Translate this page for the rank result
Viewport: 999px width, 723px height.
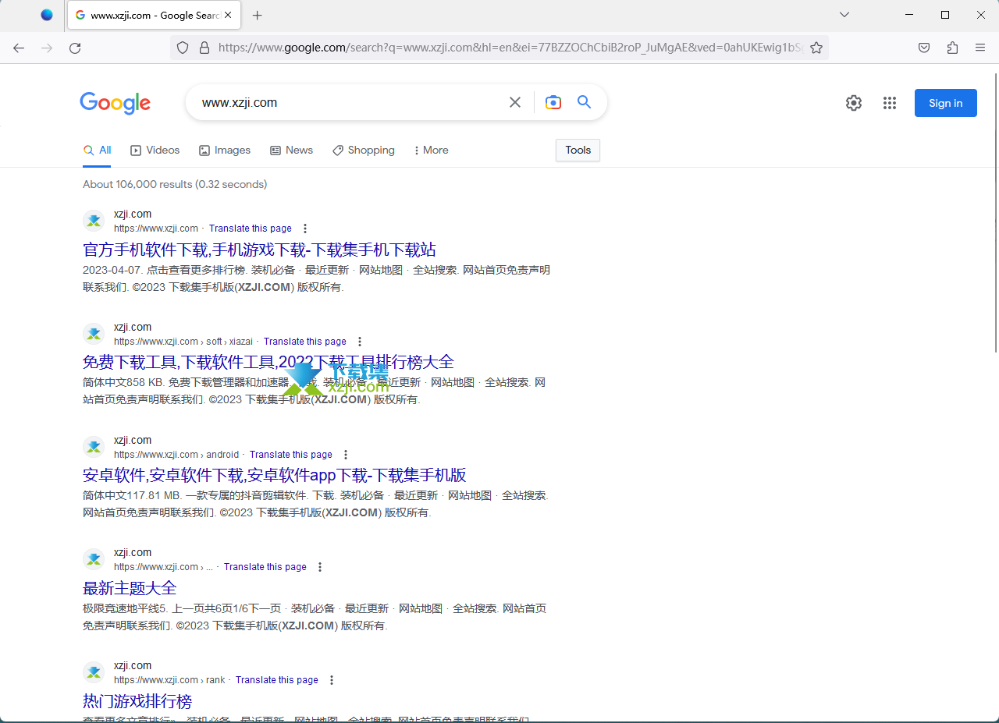(x=277, y=680)
